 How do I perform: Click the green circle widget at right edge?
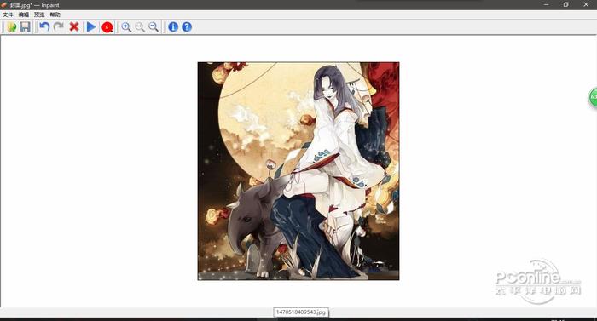[x=593, y=97]
